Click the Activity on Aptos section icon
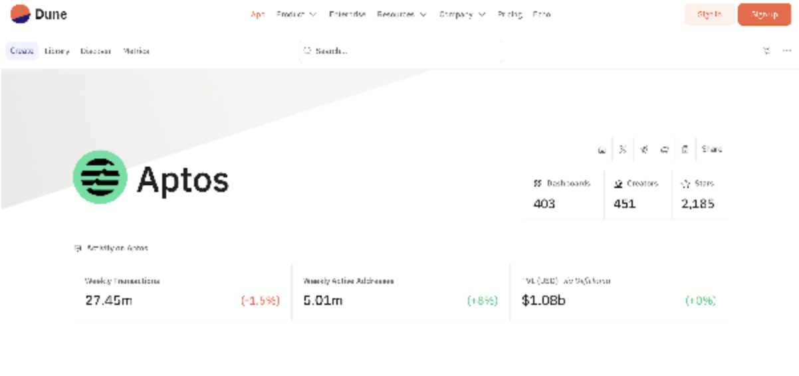 click(78, 248)
